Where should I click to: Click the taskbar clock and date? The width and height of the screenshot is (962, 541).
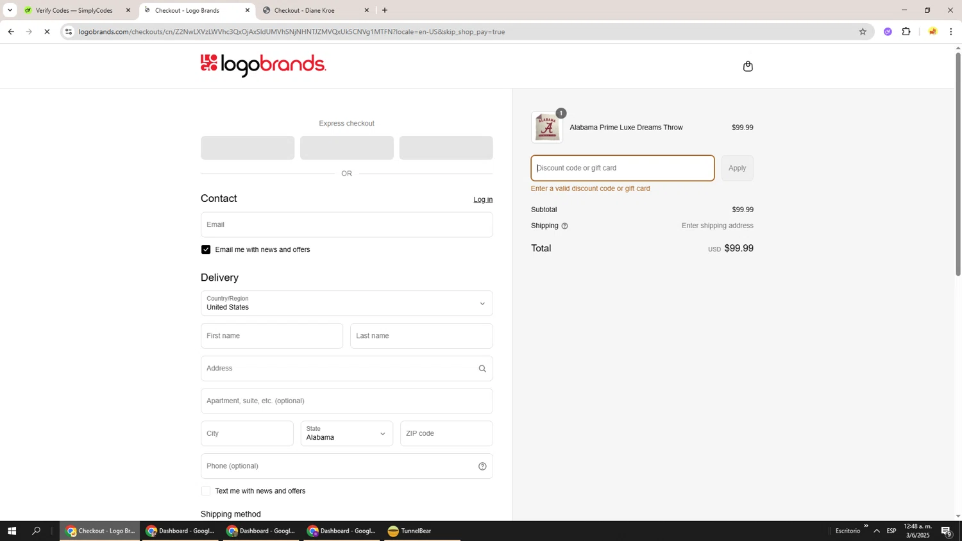click(918, 531)
